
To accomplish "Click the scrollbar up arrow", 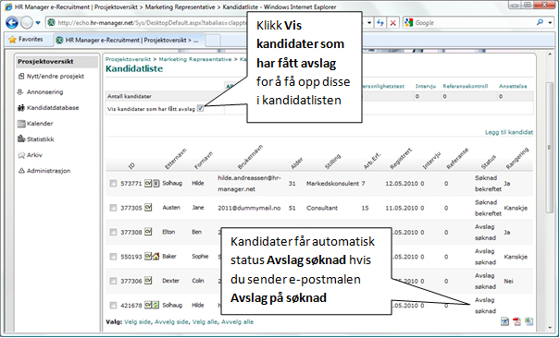I will pyautogui.click(x=551, y=54).
